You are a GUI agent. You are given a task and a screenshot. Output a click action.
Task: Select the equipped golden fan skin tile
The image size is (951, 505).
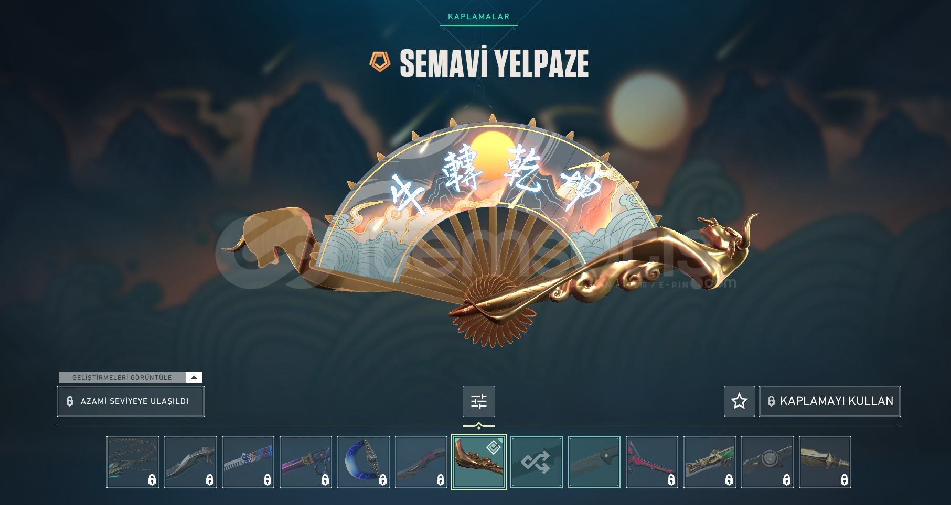pyautogui.click(x=478, y=462)
